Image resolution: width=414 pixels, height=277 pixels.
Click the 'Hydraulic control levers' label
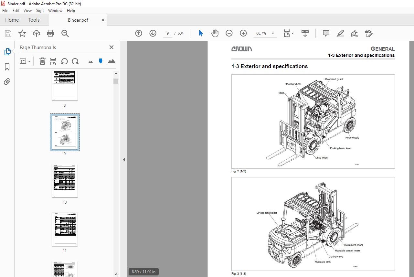pos(347,251)
